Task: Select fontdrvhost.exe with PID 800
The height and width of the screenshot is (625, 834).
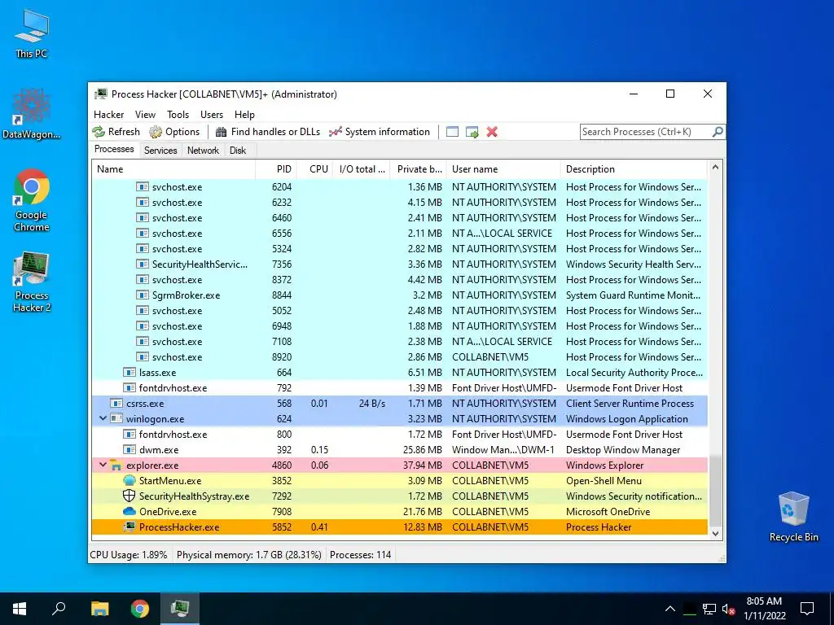Action: [x=399, y=435]
